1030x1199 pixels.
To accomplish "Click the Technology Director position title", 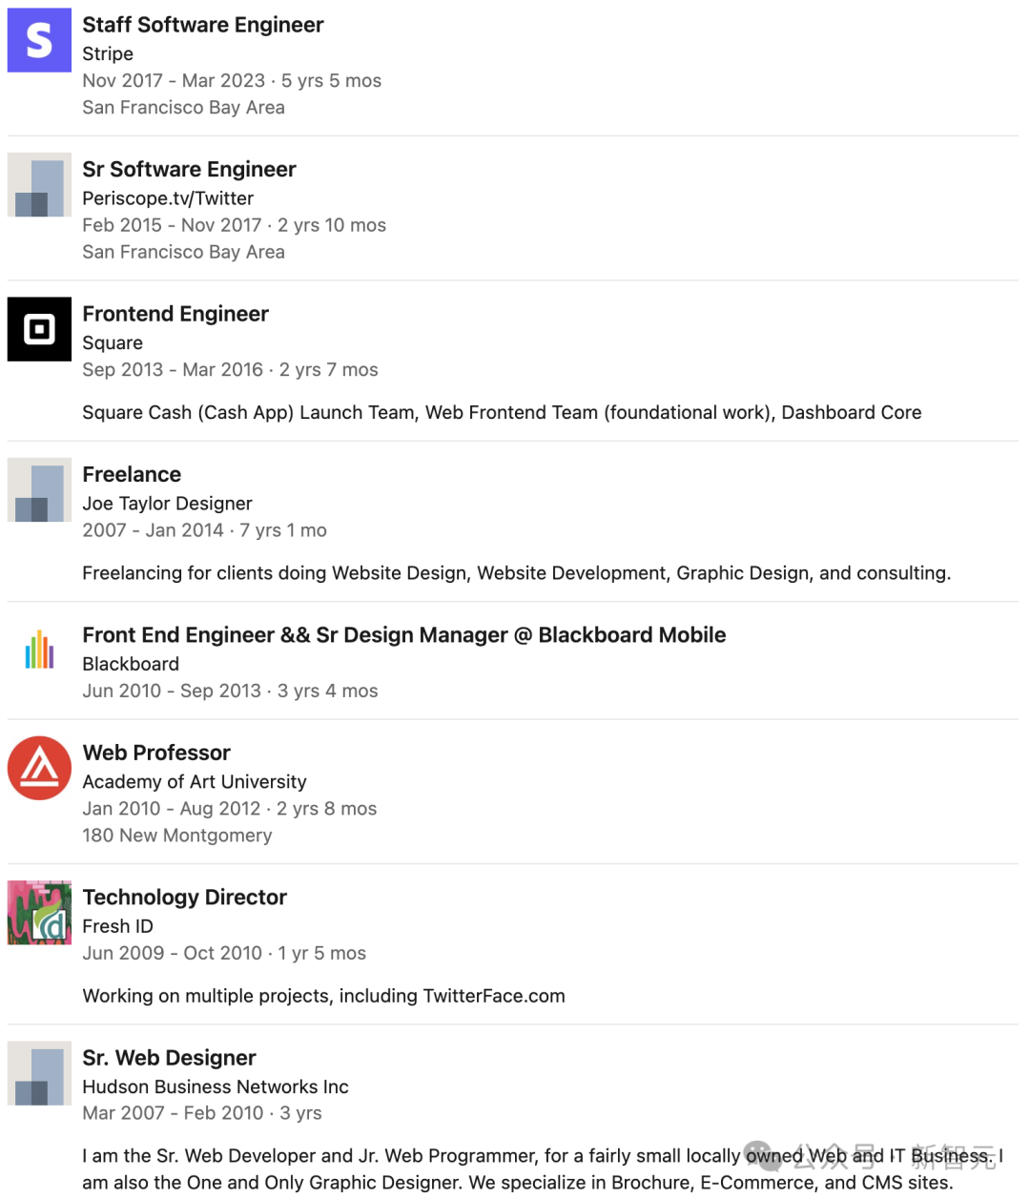I will [184, 898].
